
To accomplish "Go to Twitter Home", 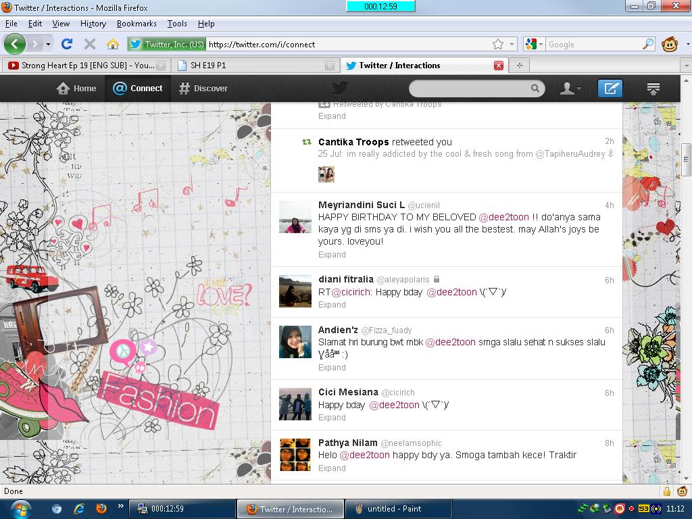I will pos(76,89).
